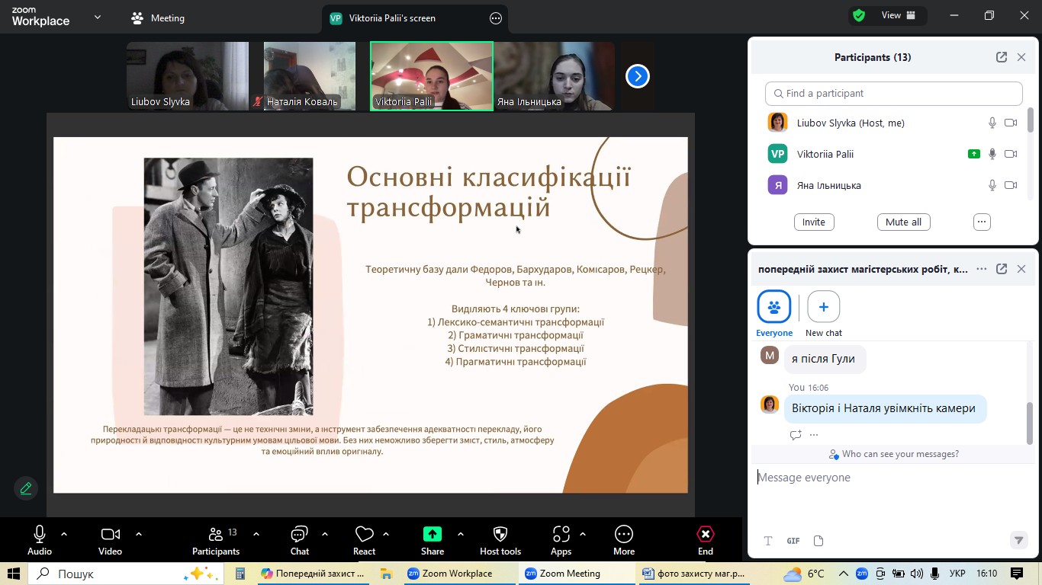Mute Viktoriia Palii's microphone in list
The image size is (1042, 585).
[992, 154]
